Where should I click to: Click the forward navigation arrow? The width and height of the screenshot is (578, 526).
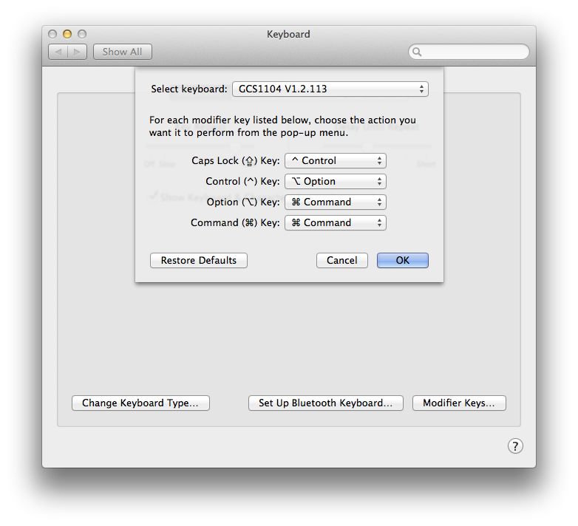[77, 52]
